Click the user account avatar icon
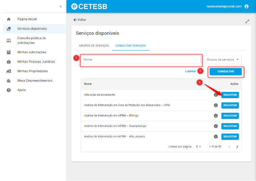Image resolution: width=256 pixels, height=181 pixels. tap(247, 6)
